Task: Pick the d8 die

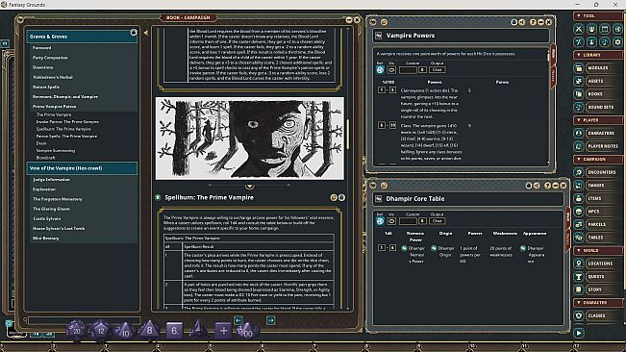Action: pyautogui.click(x=149, y=330)
